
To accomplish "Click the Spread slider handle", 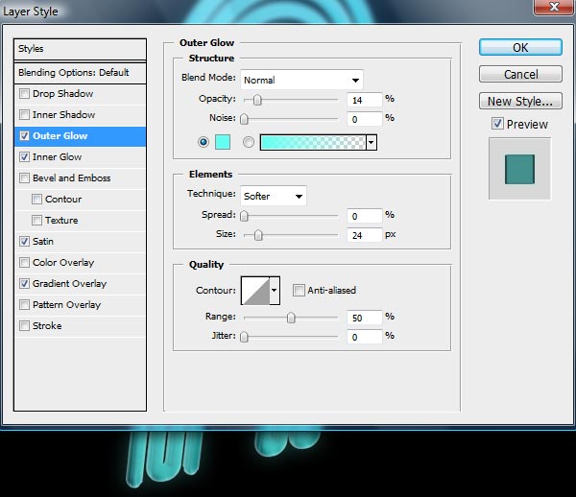I will [x=244, y=216].
